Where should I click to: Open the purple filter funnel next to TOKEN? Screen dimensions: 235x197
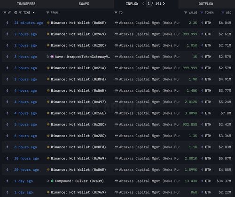pos(202,13)
